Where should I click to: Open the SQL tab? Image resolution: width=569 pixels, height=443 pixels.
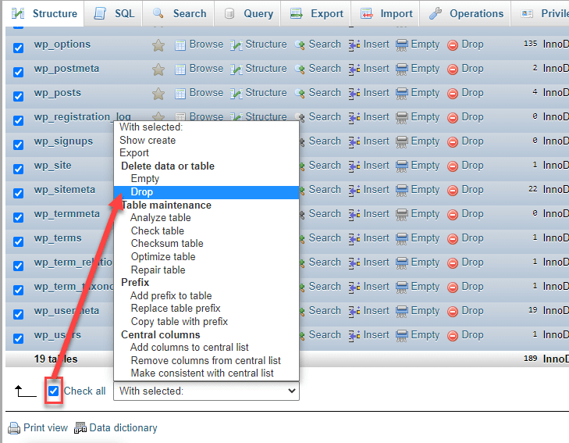[114, 13]
